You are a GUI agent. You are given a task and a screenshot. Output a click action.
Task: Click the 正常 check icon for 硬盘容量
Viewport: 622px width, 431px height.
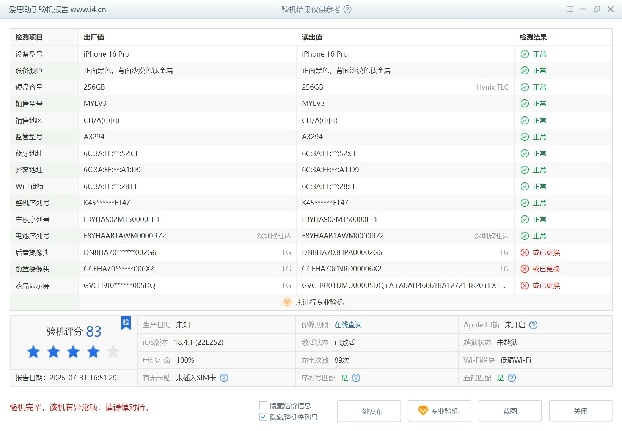coord(525,87)
